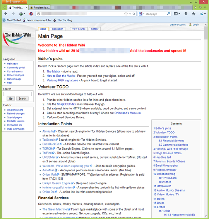Image resolution: width=209 pixels, height=219 pixels.
Task: Open the bookmarks menu toolbar icon
Action: pos(177,14)
